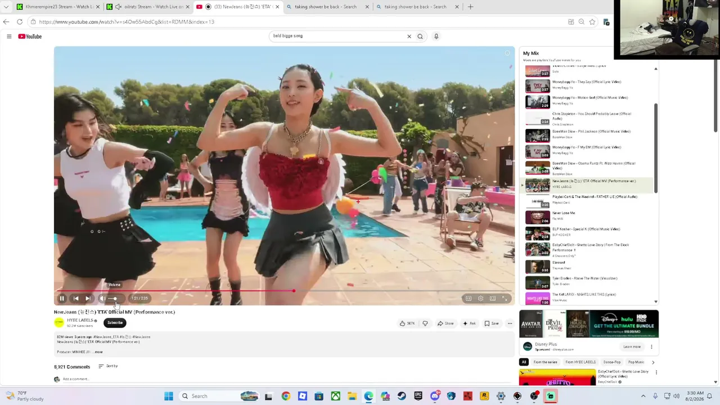Switch player to theater mode

pyautogui.click(x=493, y=299)
